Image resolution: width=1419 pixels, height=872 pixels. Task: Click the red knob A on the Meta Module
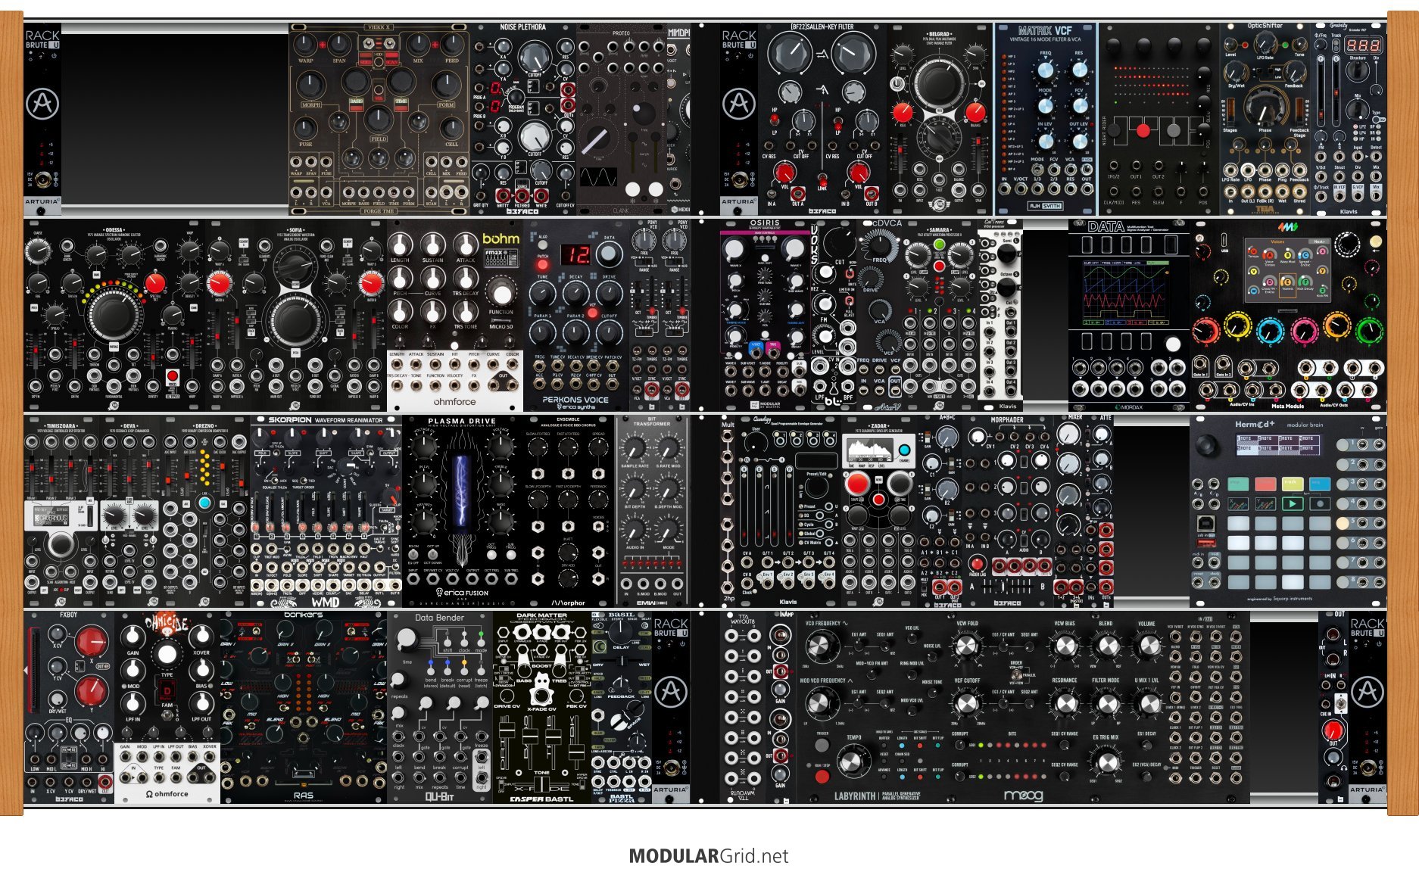click(1205, 330)
